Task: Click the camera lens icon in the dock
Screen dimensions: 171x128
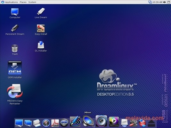Action: (64, 123)
